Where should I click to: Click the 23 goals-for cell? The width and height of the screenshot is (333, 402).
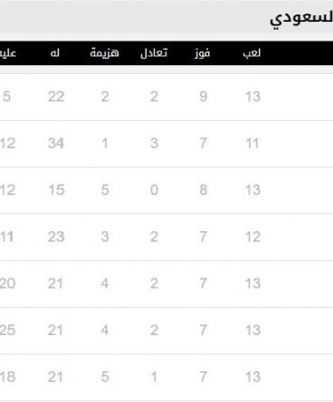click(x=56, y=237)
